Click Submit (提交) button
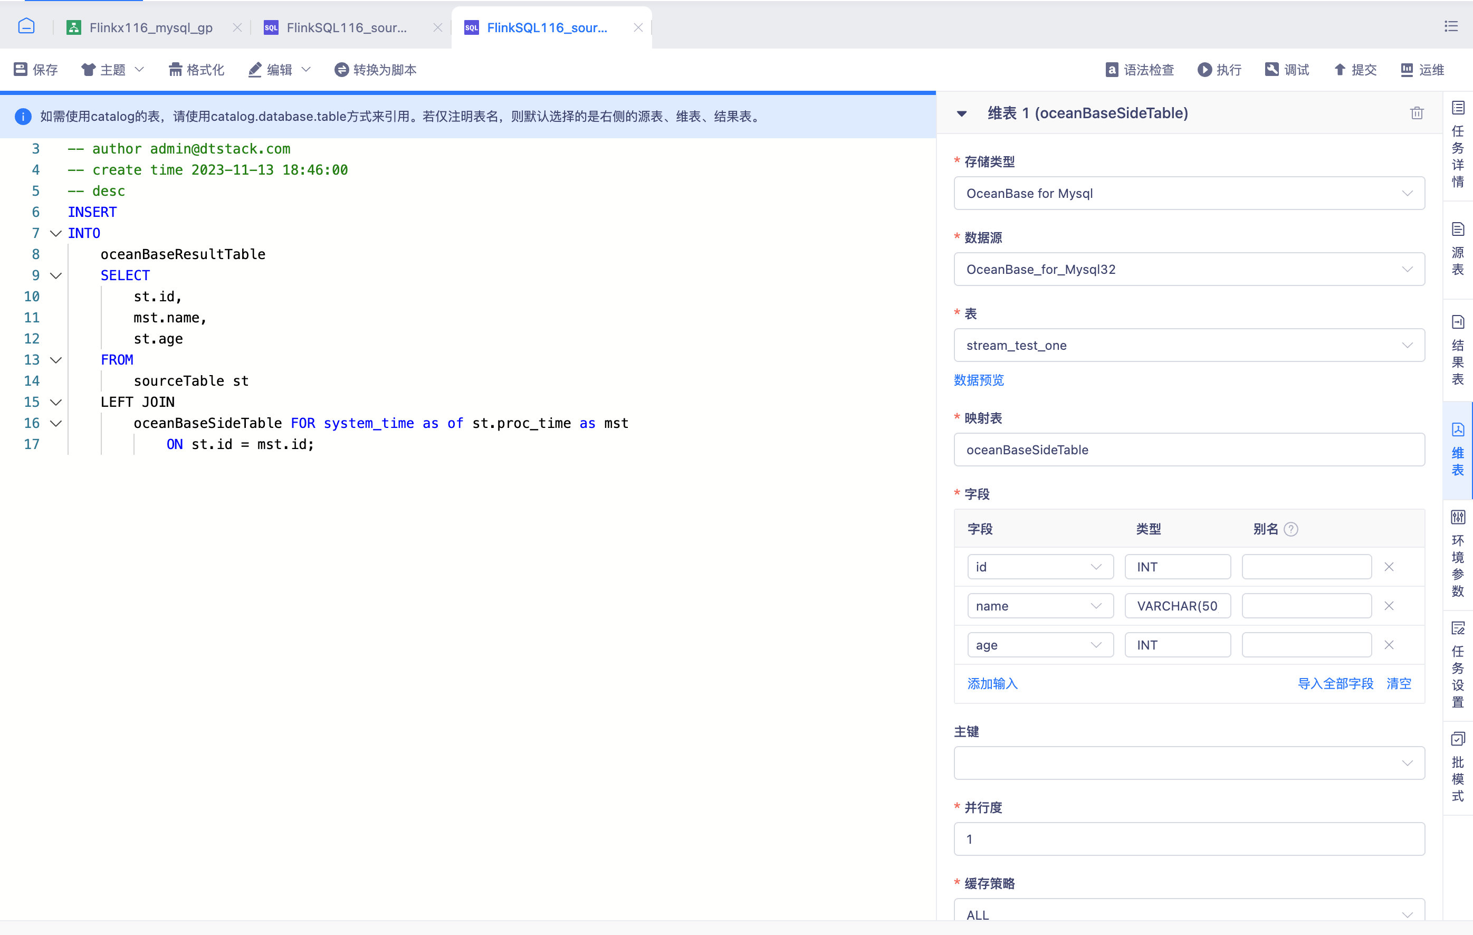Image resolution: width=1473 pixels, height=935 pixels. (1355, 70)
